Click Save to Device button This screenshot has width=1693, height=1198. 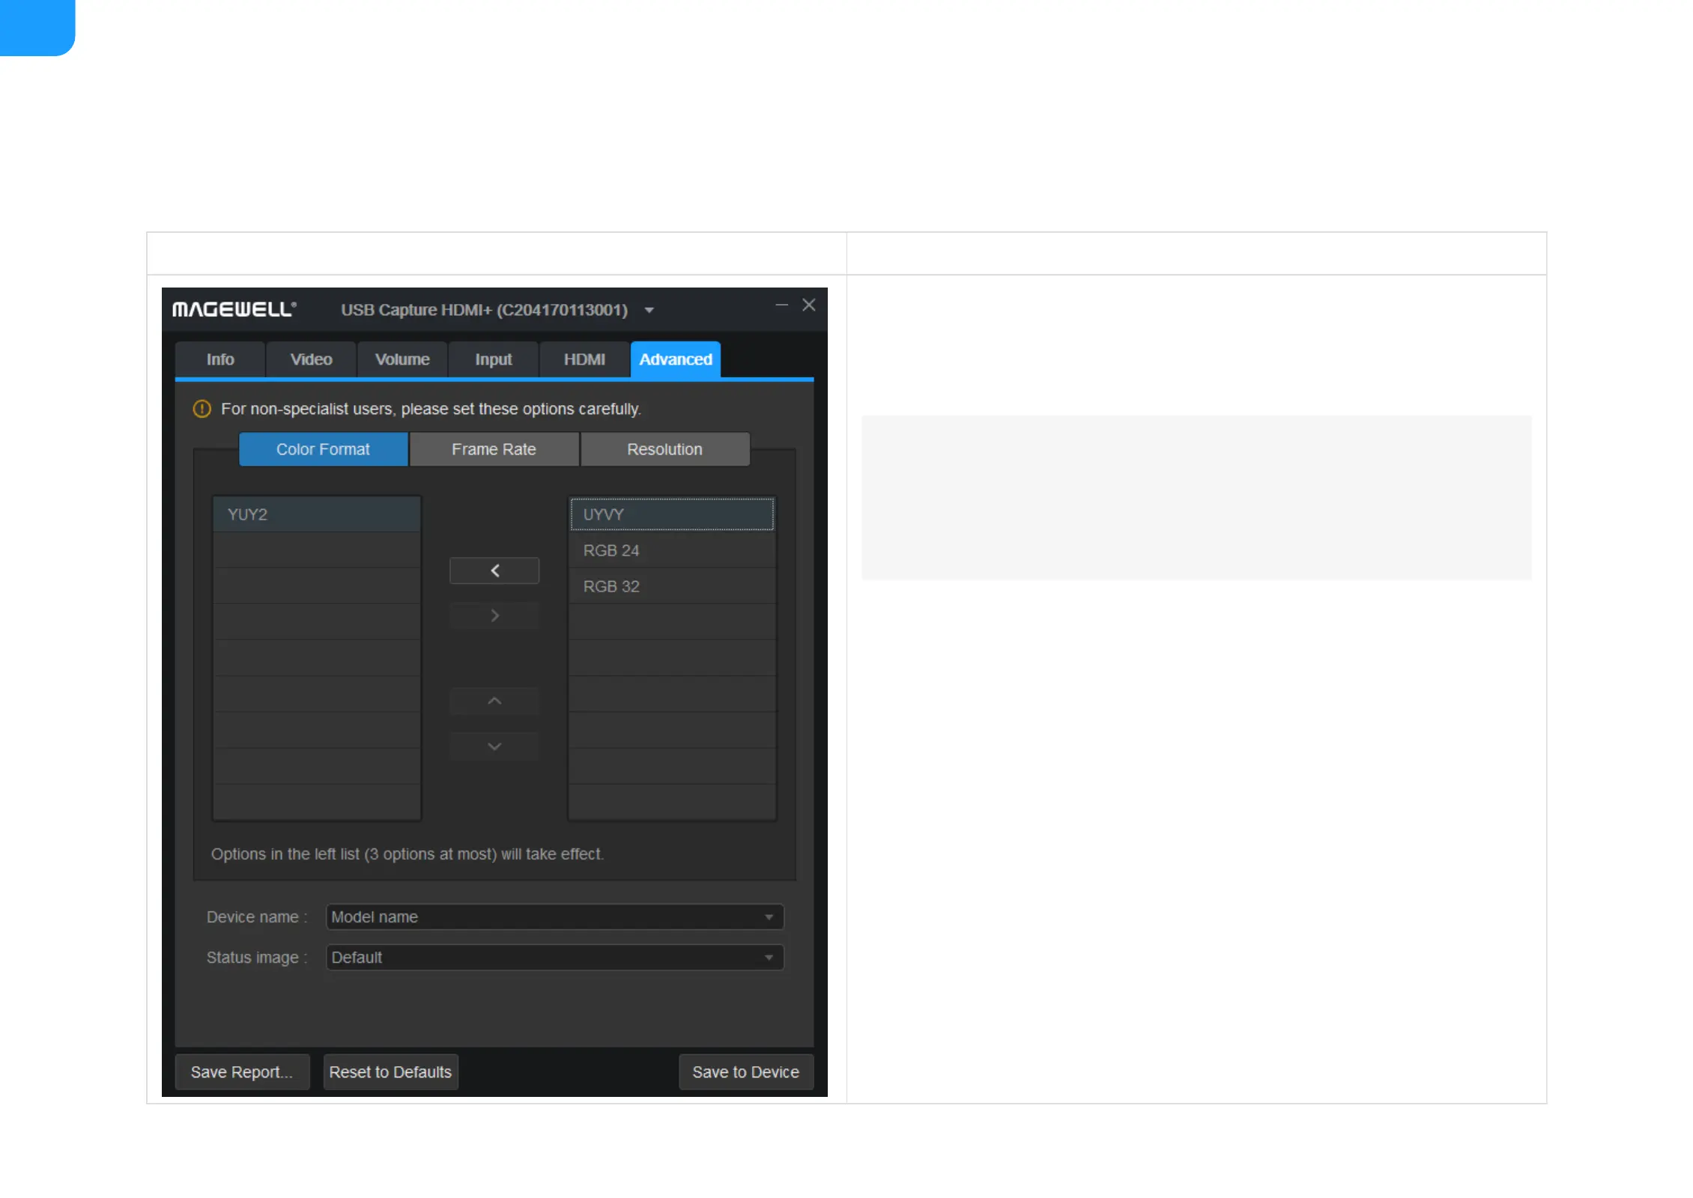point(745,1071)
